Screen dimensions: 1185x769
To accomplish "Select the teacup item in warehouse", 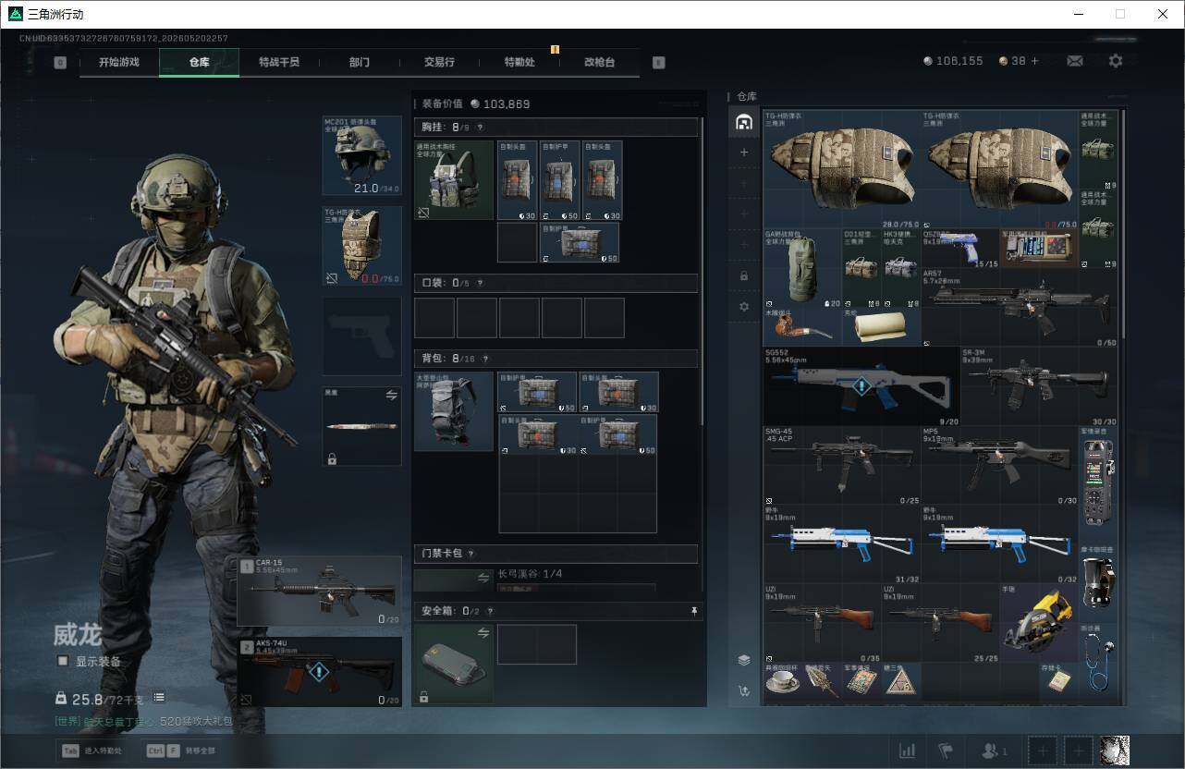I will 783,682.
